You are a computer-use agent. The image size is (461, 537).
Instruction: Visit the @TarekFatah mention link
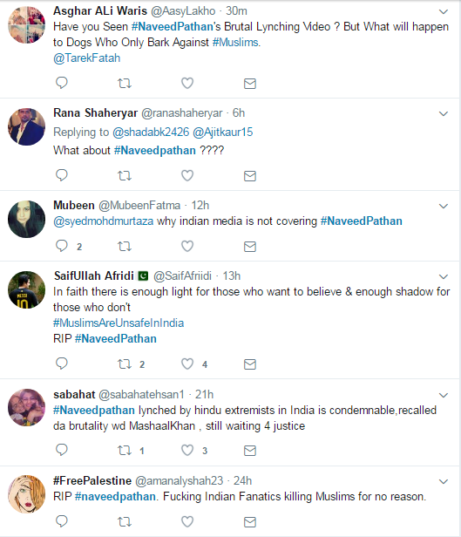pos(87,58)
